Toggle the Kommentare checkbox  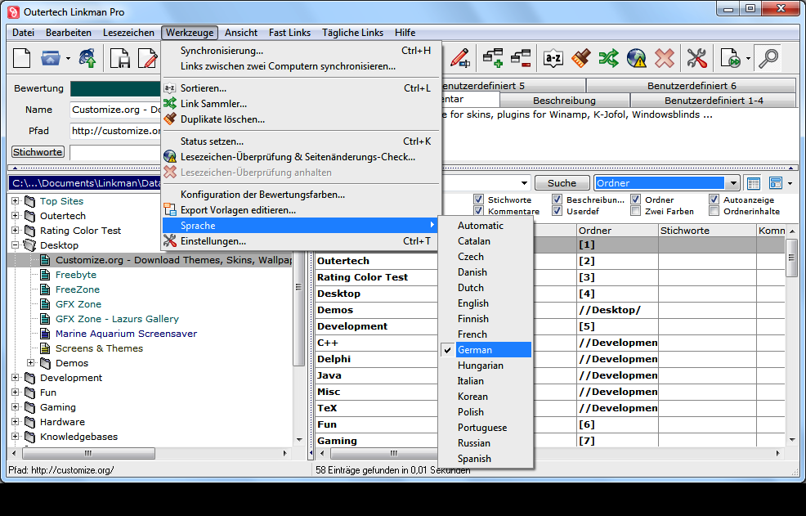click(x=478, y=211)
